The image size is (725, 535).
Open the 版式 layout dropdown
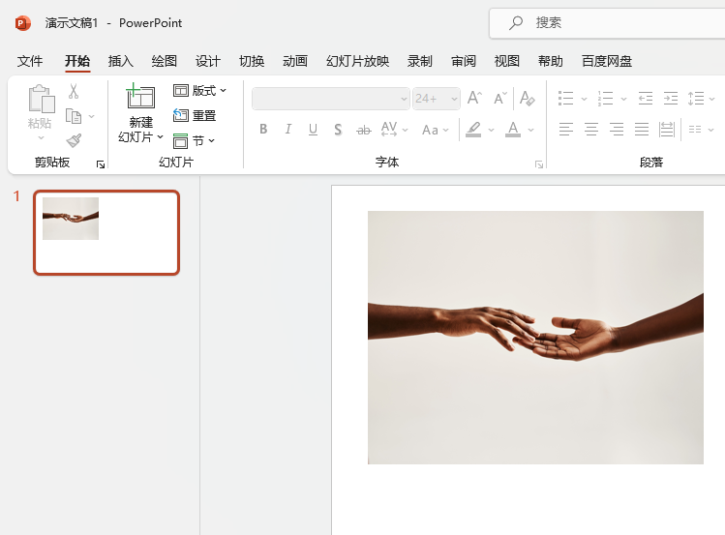click(x=199, y=91)
